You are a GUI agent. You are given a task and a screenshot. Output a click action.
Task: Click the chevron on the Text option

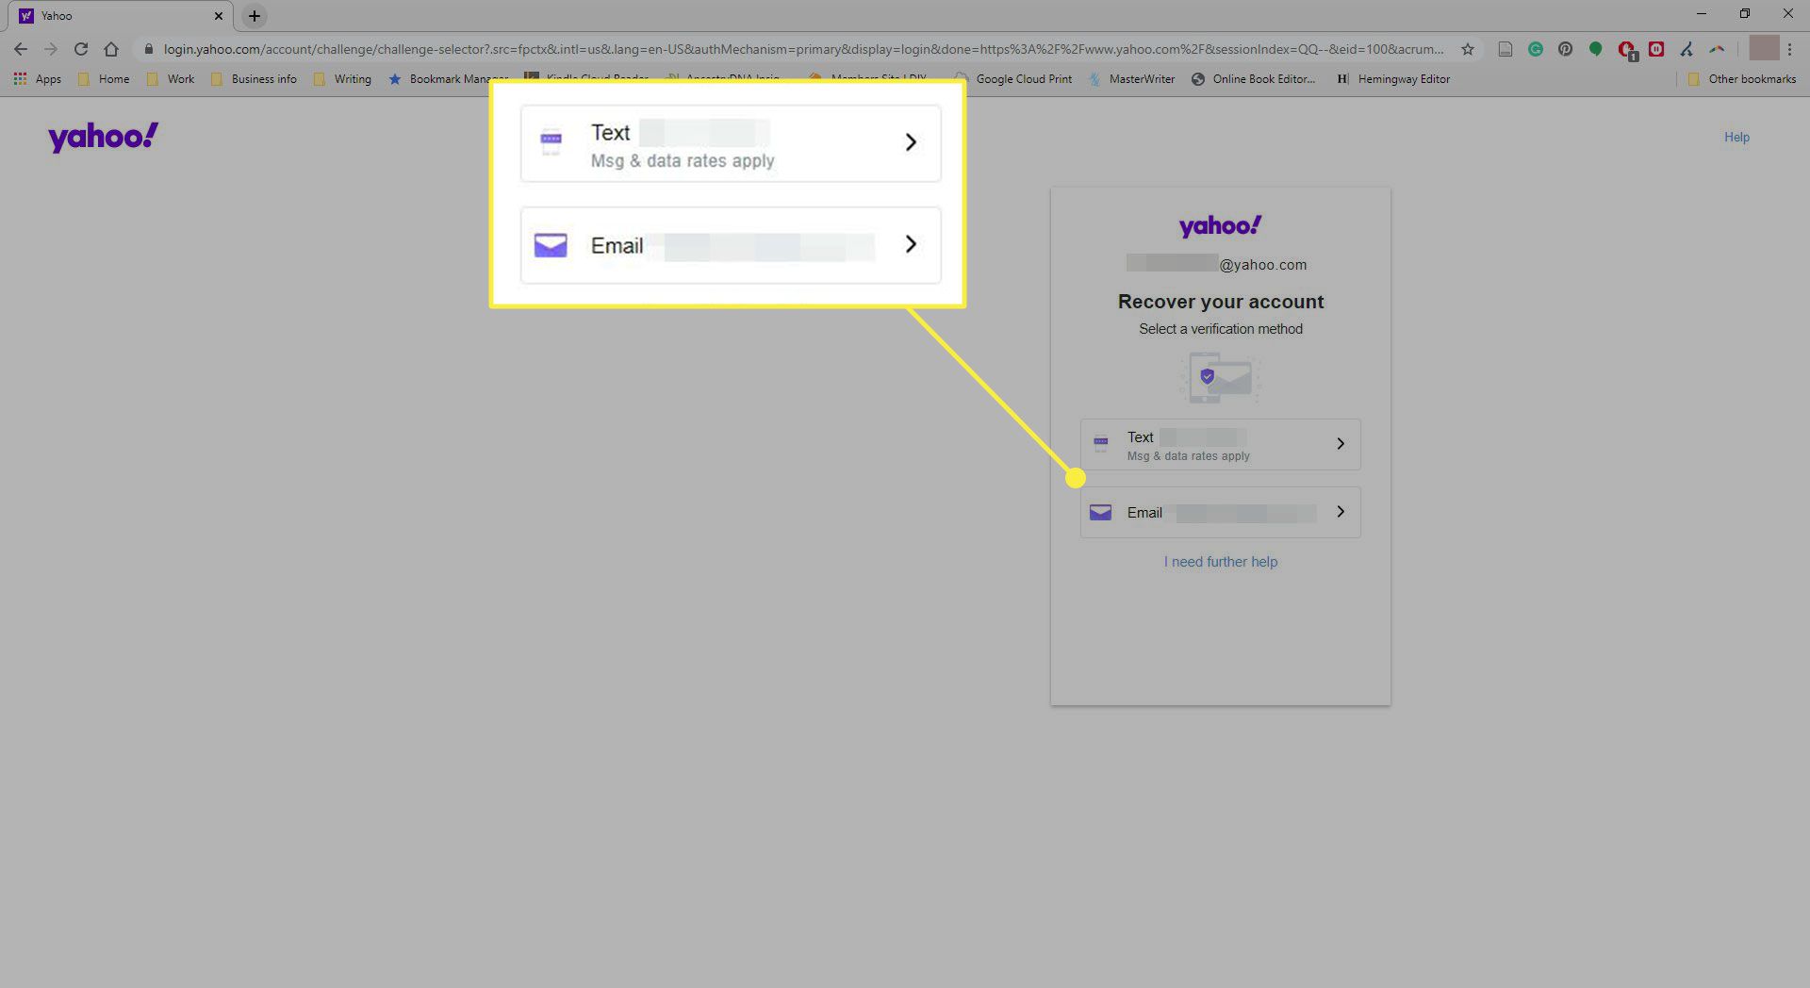(1341, 443)
